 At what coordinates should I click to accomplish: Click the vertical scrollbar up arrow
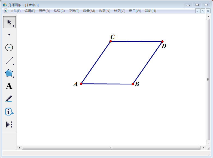tap(208, 17)
